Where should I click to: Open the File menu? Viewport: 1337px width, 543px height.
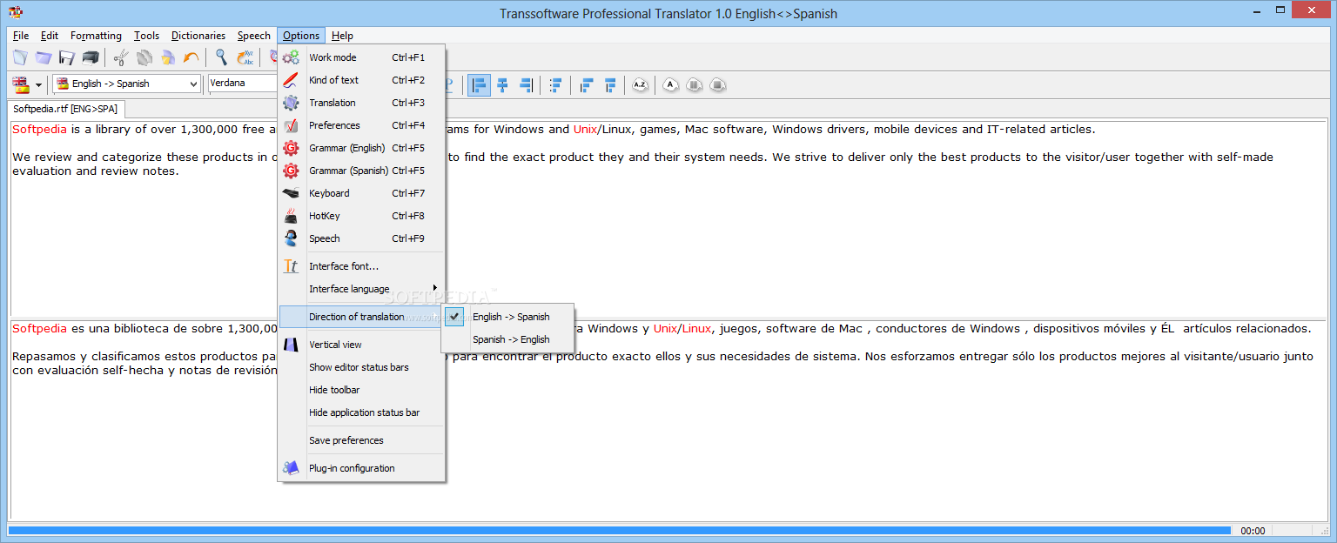[21, 36]
